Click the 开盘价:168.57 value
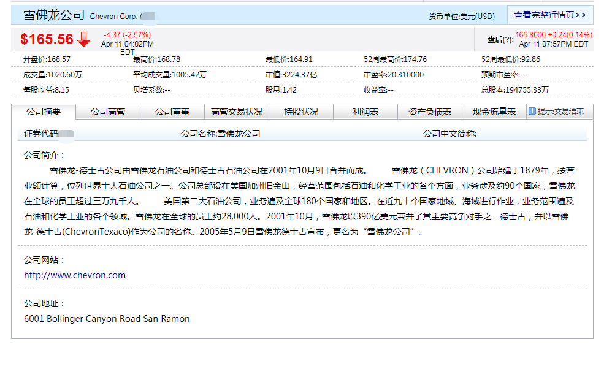 coord(47,59)
